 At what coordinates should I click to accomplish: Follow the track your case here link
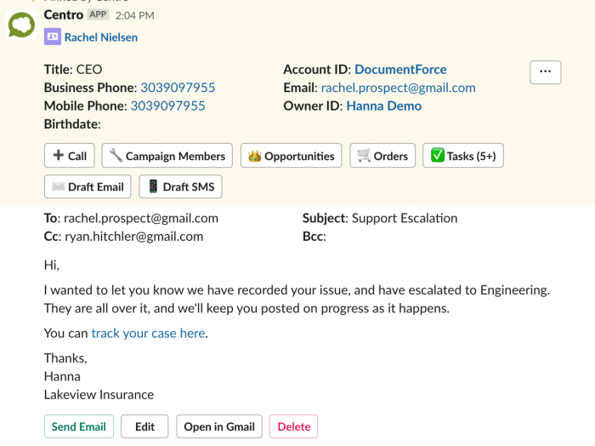148,333
